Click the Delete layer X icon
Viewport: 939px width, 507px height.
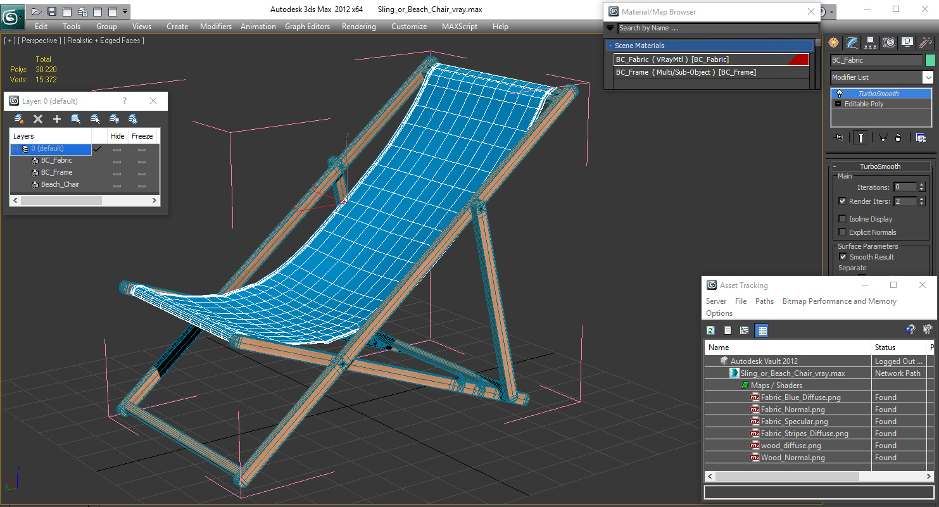tap(38, 119)
